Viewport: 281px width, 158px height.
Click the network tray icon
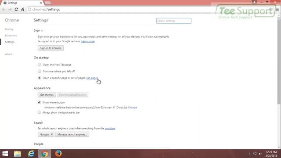(x=255, y=154)
